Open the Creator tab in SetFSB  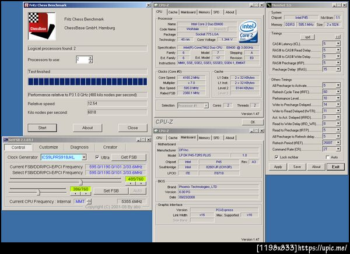click(x=110, y=147)
